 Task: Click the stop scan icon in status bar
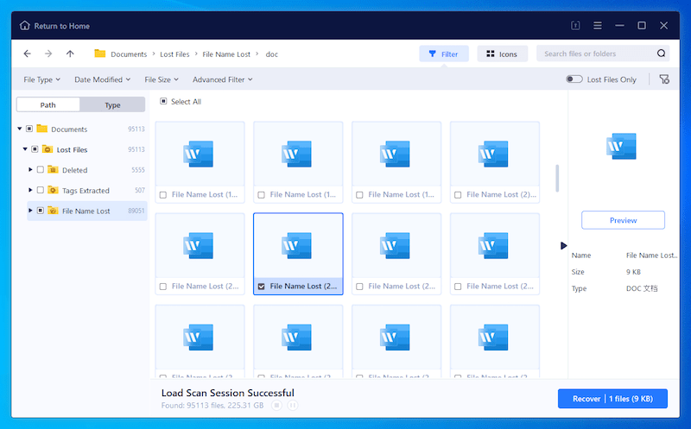pyautogui.click(x=276, y=405)
